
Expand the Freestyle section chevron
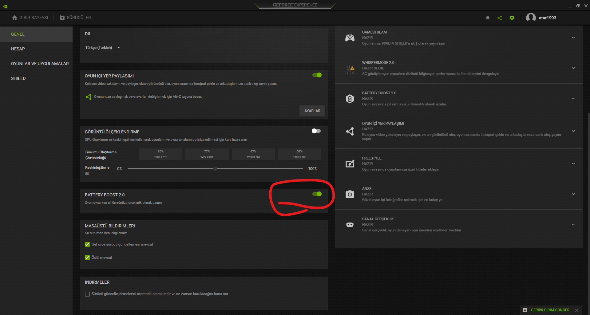[x=573, y=164]
